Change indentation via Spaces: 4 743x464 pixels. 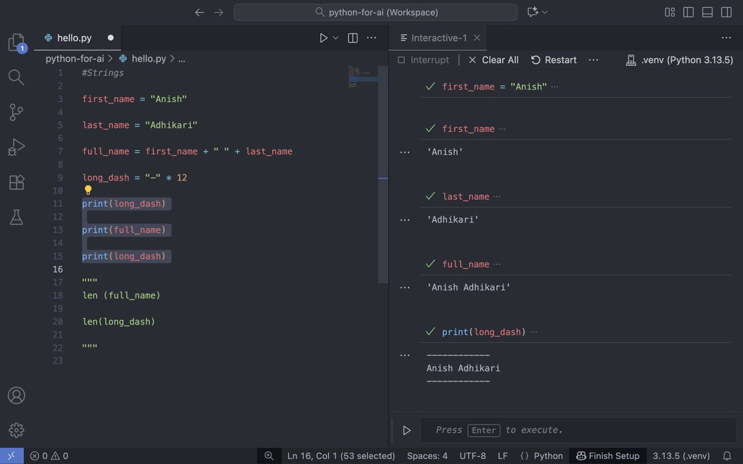[427, 456]
